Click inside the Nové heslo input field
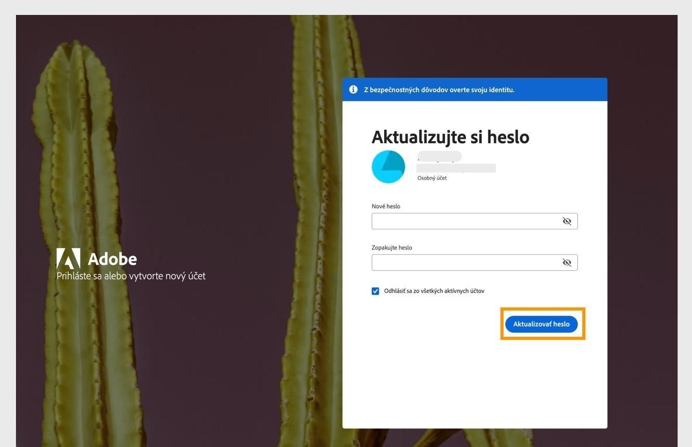The width and height of the screenshot is (692, 447). pyautogui.click(x=463, y=221)
